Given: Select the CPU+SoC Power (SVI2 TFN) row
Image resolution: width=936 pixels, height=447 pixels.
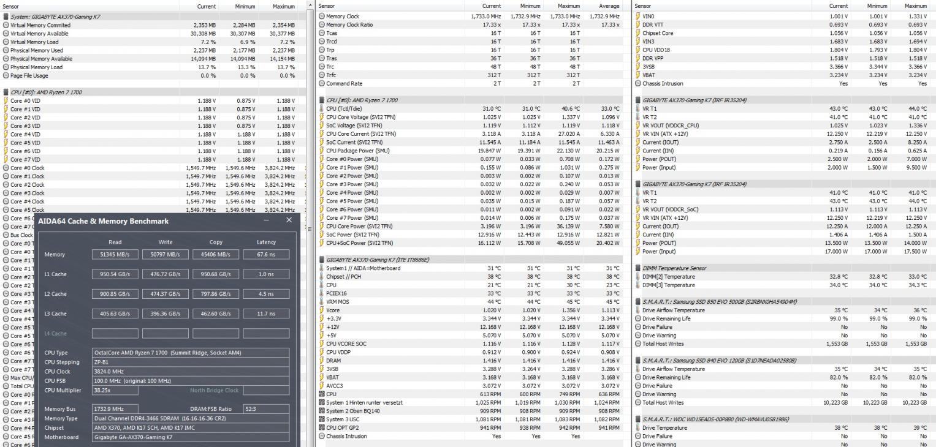Looking at the screenshot, I should 470,243.
